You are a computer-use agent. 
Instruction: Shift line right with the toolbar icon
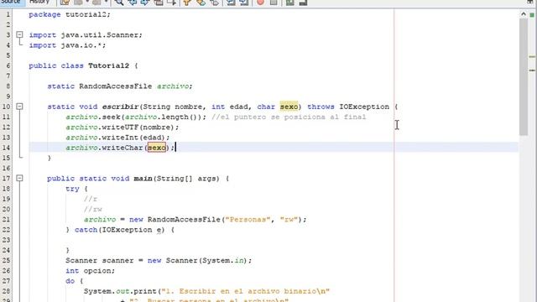[244, 3]
